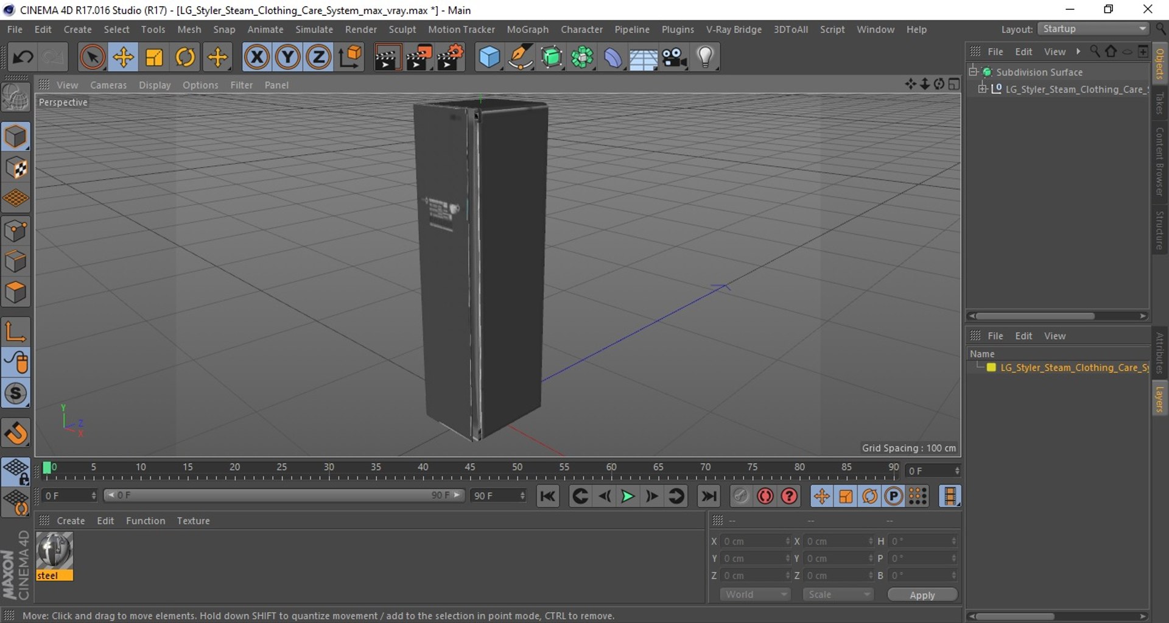Click Render View clapperboard icon
The image size is (1169, 623).
pyautogui.click(x=387, y=57)
